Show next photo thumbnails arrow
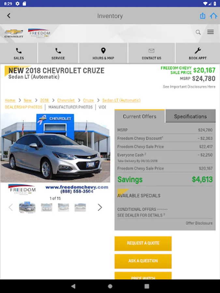 [x=100, y=207]
